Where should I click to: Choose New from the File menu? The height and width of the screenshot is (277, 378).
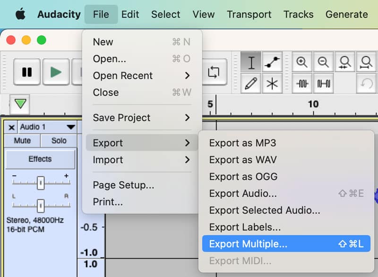pos(142,42)
